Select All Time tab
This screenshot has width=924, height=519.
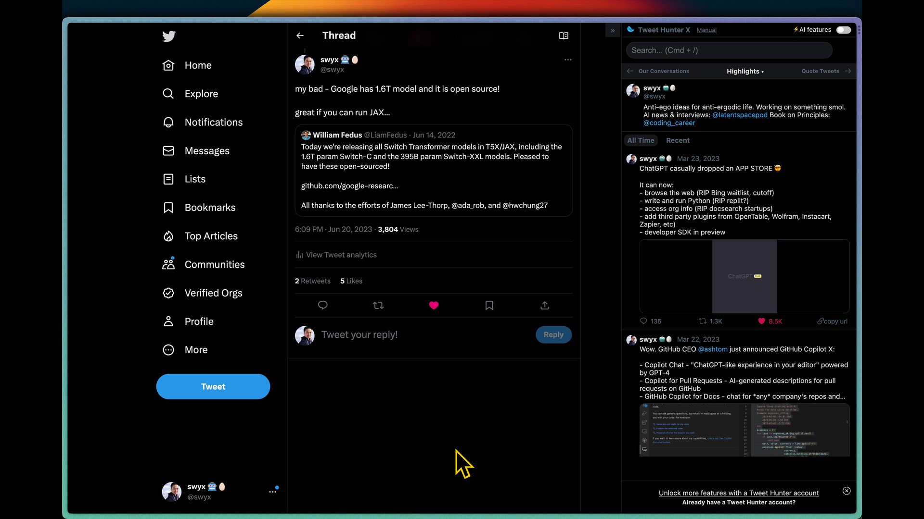pyautogui.click(x=641, y=140)
